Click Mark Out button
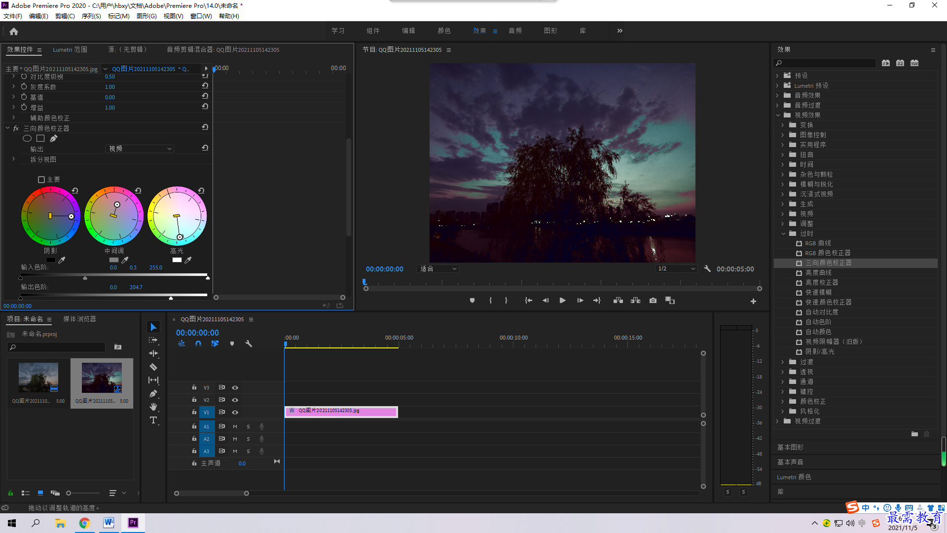 (x=506, y=301)
